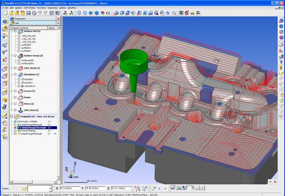285x196 pixels.
Task: Click the camera snapshot icon
Action: click(x=108, y=13)
